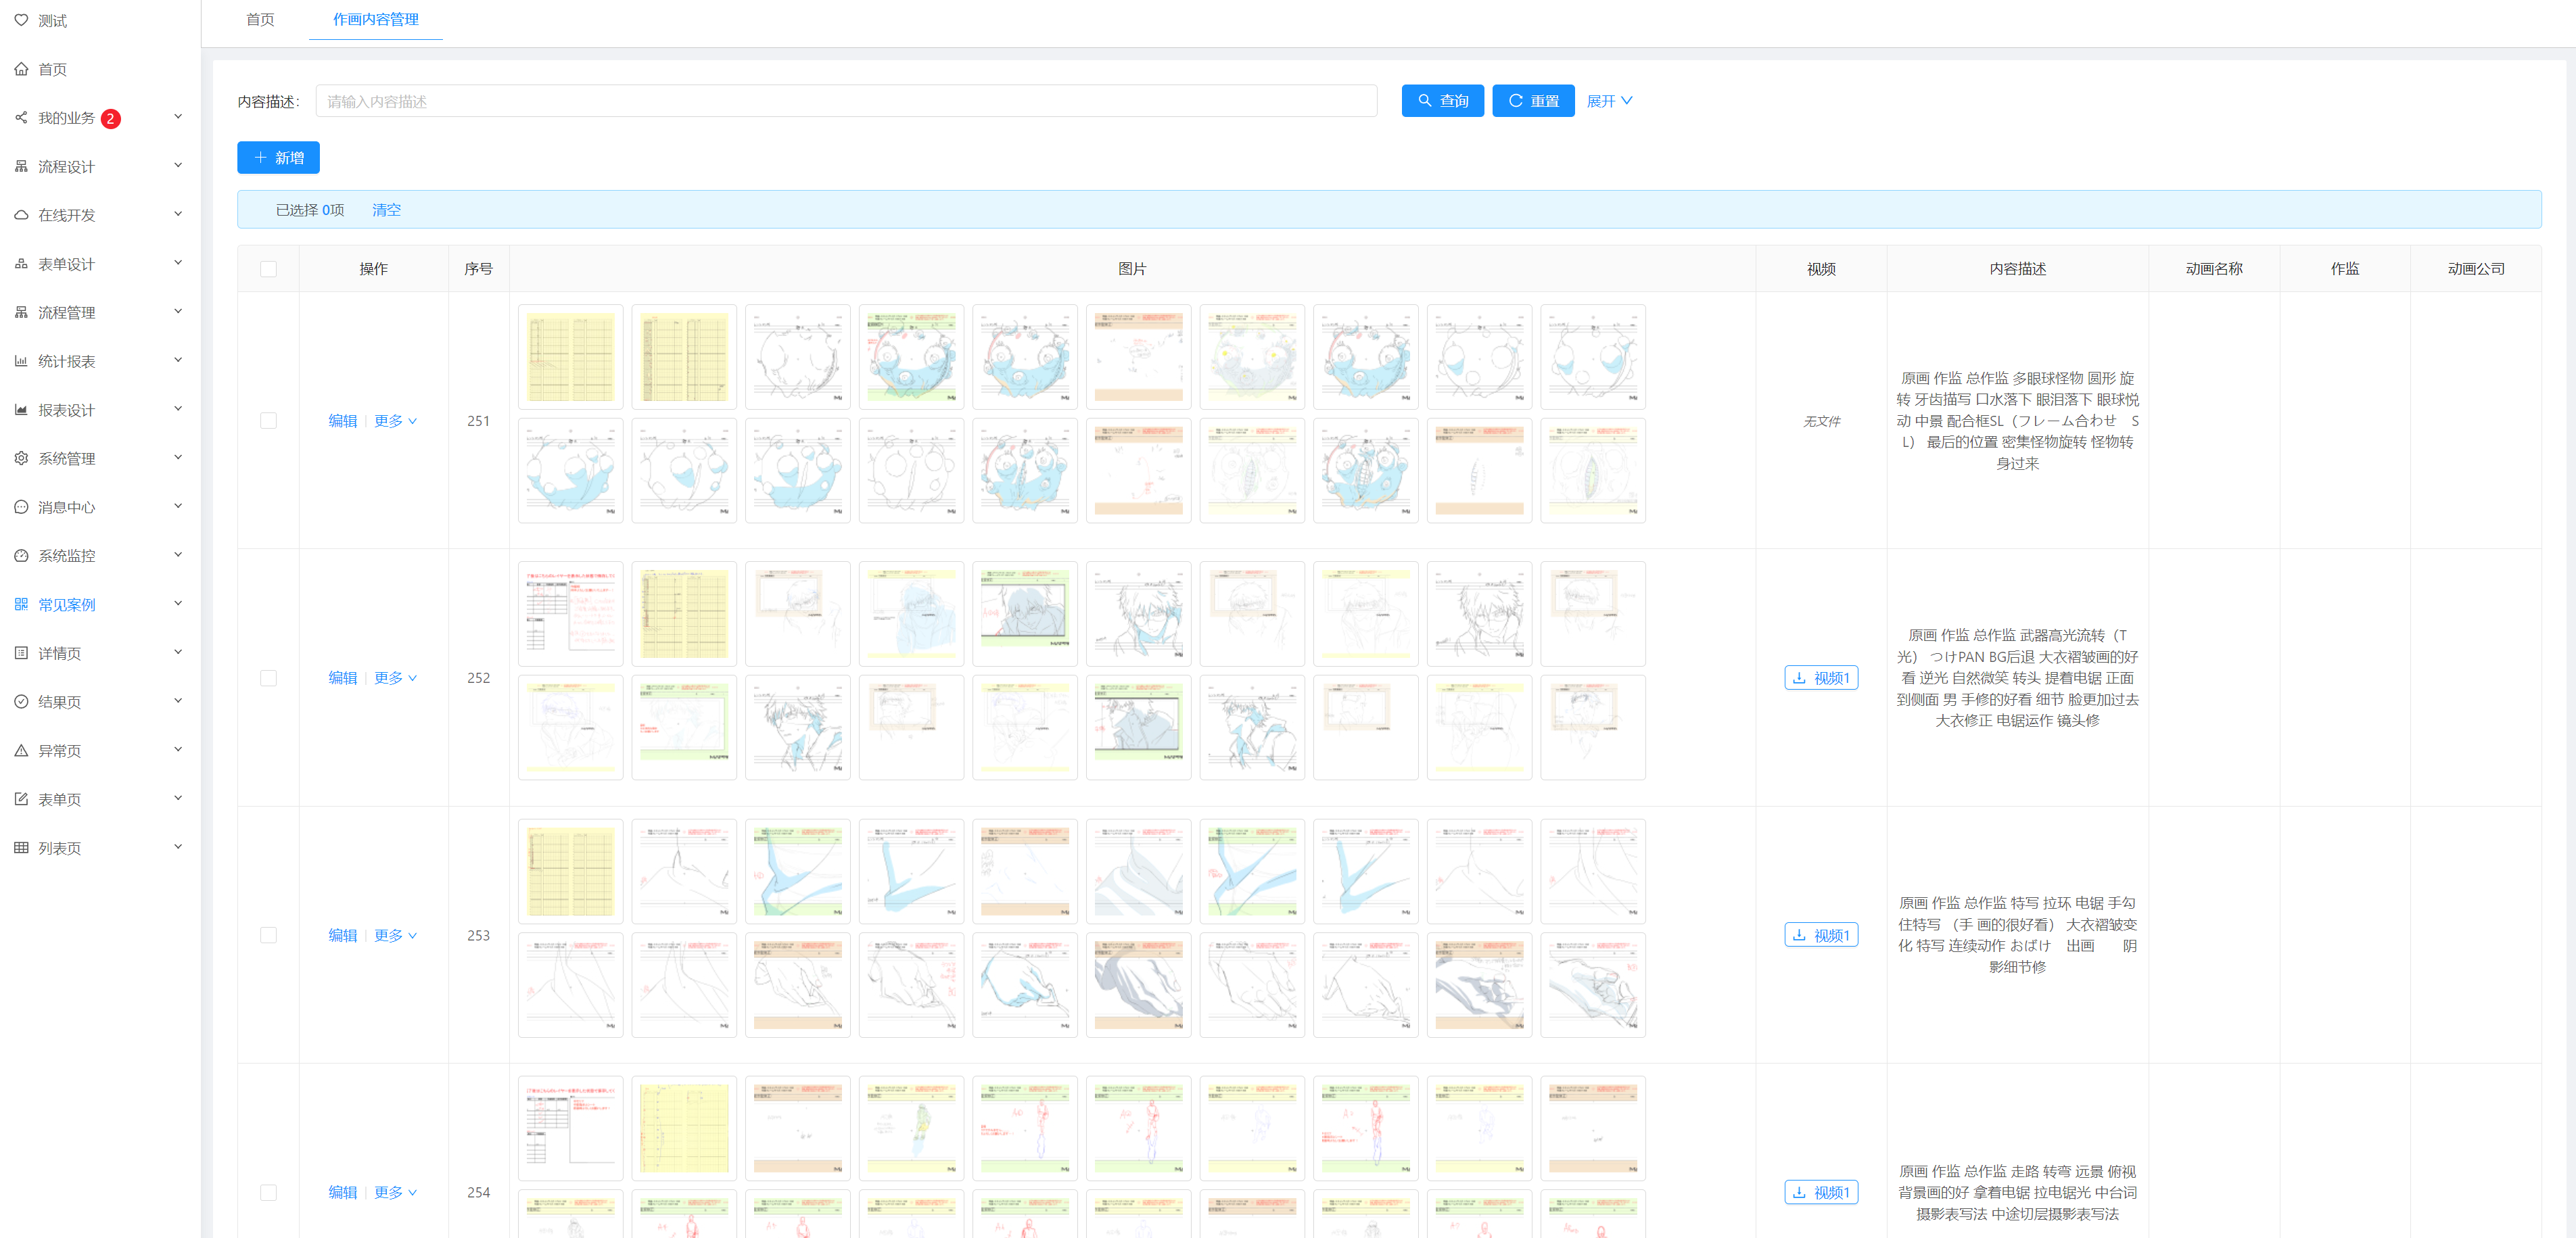Toggle the select-all checkbox in table header
The width and height of the screenshot is (2576, 1238).
(268, 269)
